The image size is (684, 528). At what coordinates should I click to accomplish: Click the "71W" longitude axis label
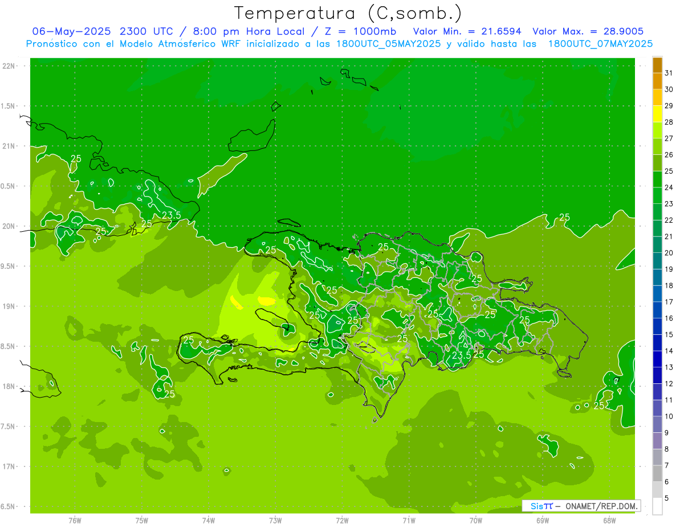click(x=409, y=520)
